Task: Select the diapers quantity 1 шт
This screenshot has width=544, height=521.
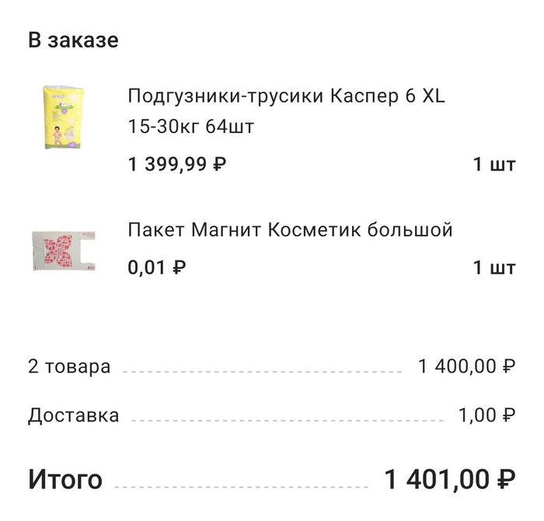Action: tap(493, 164)
